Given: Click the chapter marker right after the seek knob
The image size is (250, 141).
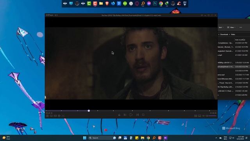Looking at the screenshot, I should (x=98, y=110).
